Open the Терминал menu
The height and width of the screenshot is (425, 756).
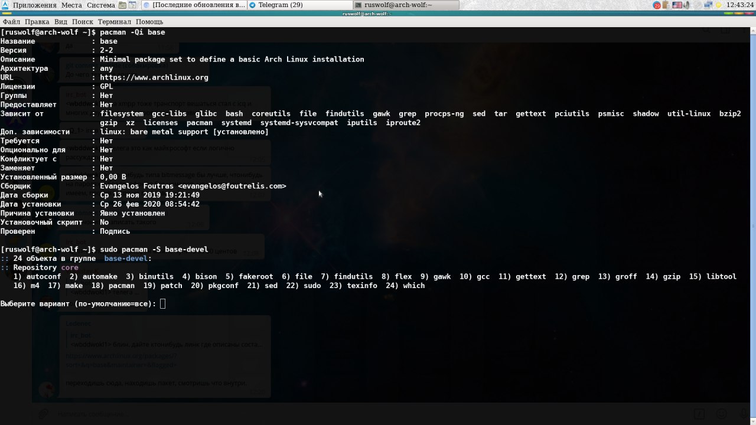pyautogui.click(x=115, y=22)
